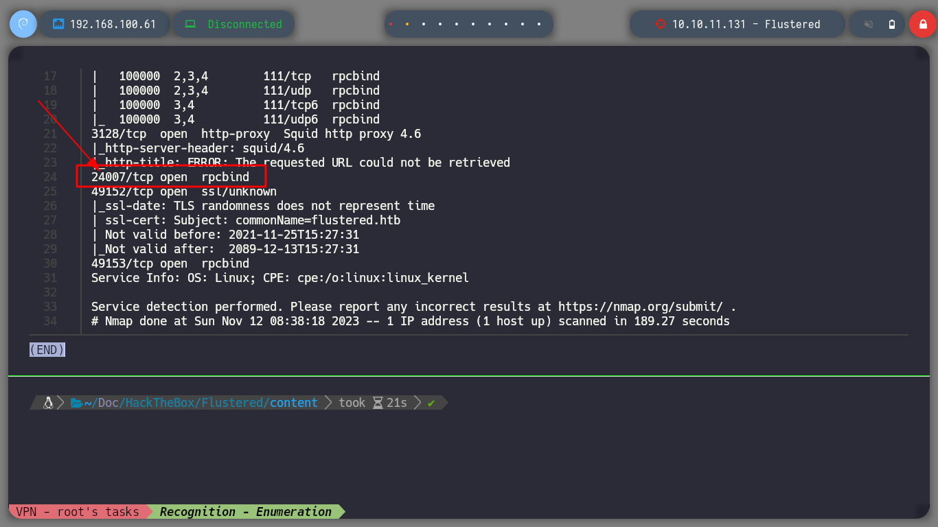
Task: Click the '# Nmap done at Sun Nov 12' line
Action: coord(411,321)
